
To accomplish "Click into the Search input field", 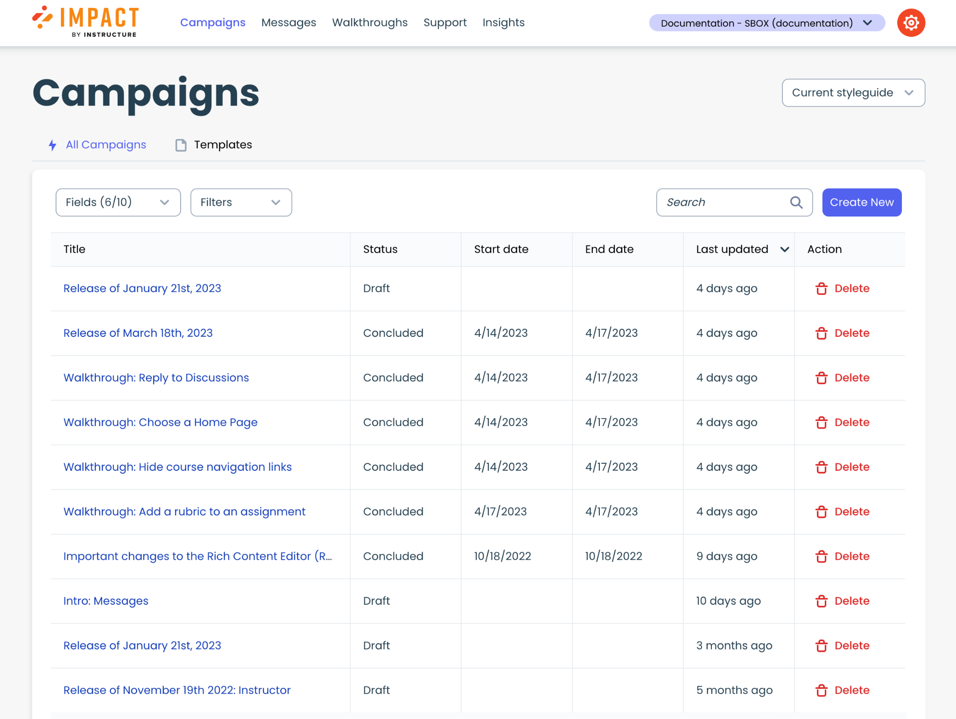I will [724, 202].
